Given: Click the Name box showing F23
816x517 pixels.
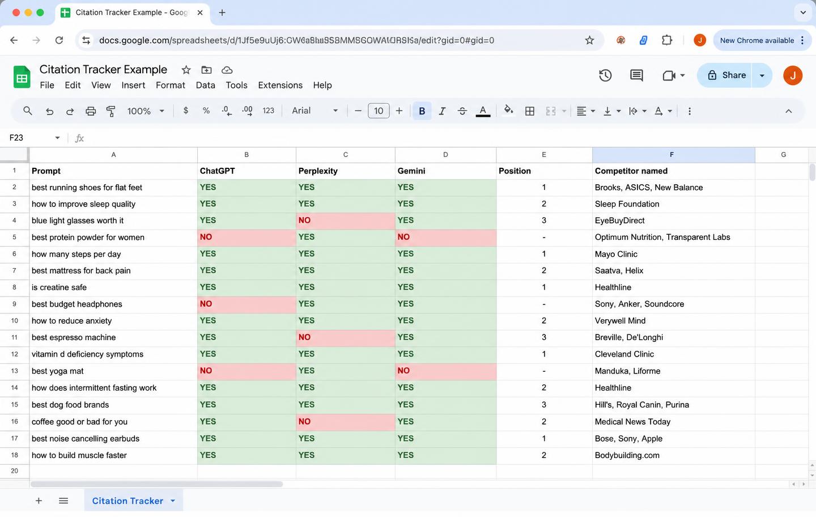Looking at the screenshot, I should pos(28,138).
